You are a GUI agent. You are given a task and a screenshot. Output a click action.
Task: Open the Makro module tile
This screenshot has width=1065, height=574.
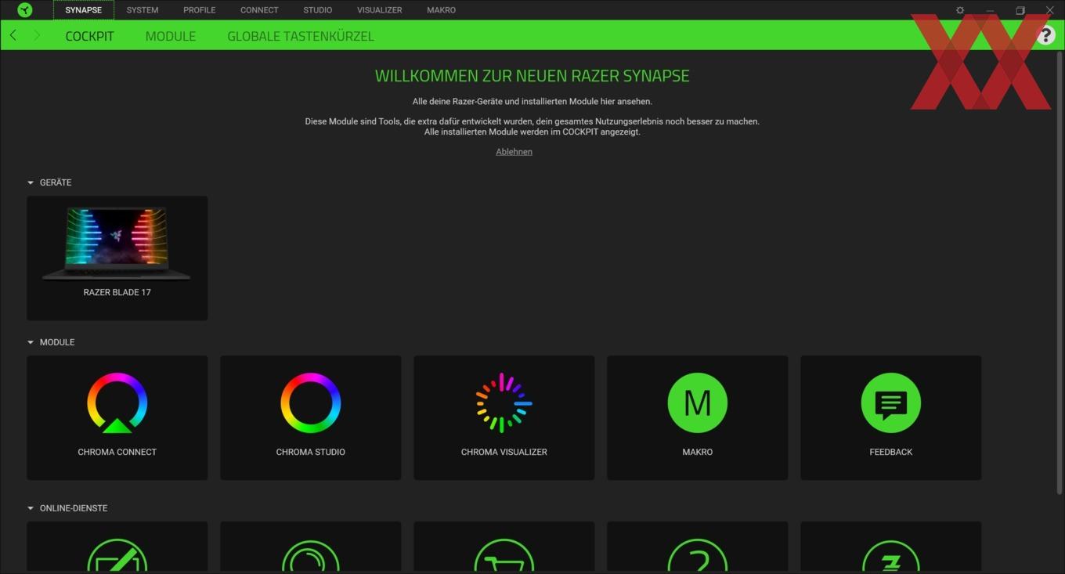click(x=698, y=417)
